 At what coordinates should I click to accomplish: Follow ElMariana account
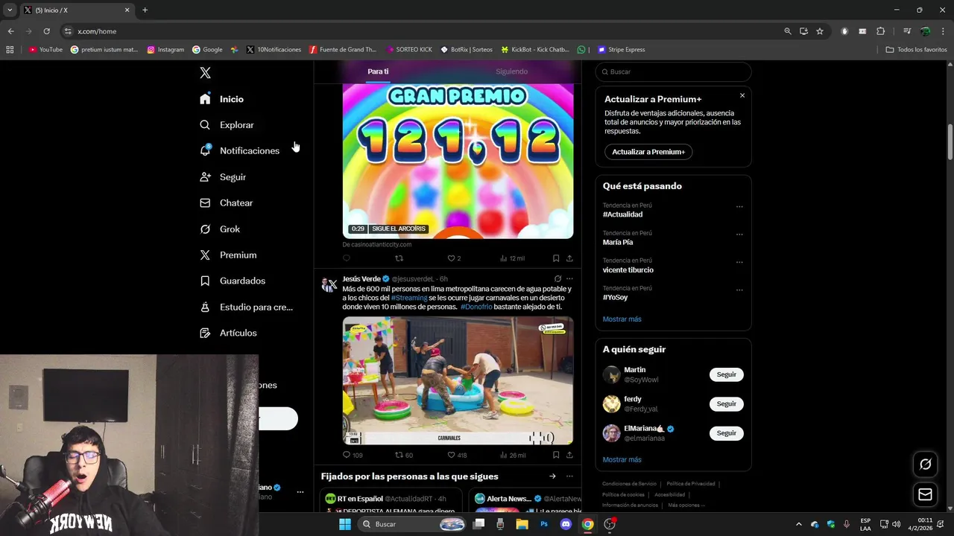point(726,433)
